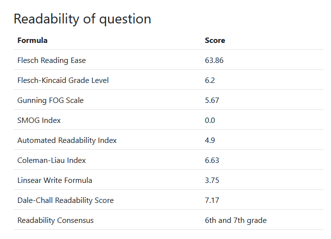
Task: Click the 4.9 score value
Action: click(210, 140)
